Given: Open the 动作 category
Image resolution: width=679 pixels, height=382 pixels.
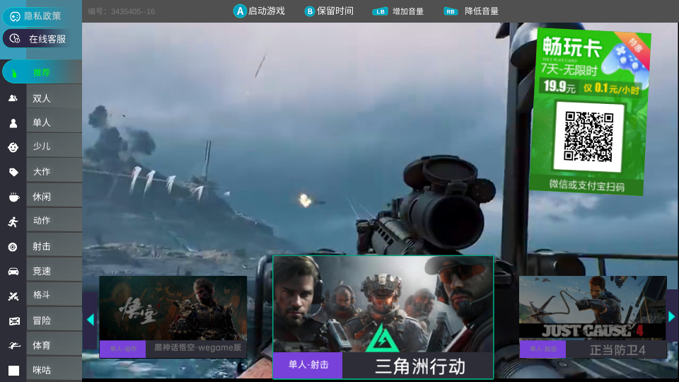Looking at the screenshot, I should (x=54, y=221).
